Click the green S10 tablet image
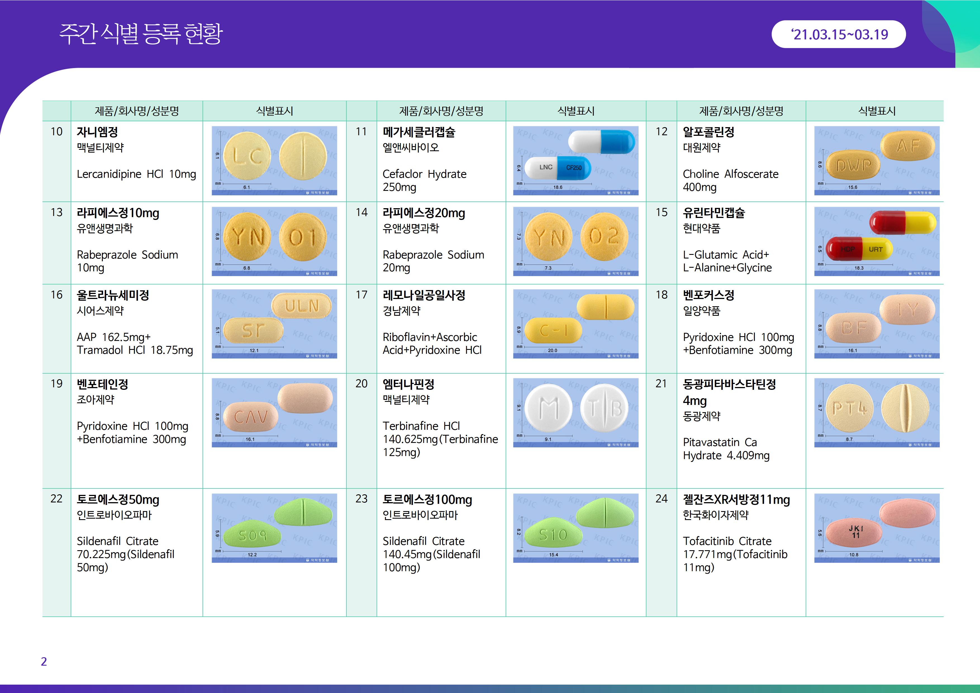 (575, 528)
